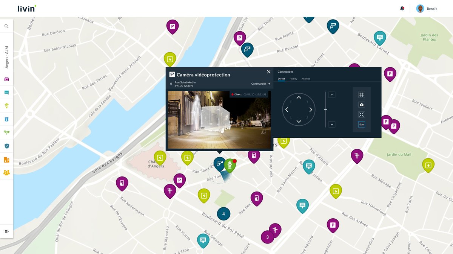453x254 pixels.
Task: Select the security shield icon in the sidebar
Action: coord(6,145)
